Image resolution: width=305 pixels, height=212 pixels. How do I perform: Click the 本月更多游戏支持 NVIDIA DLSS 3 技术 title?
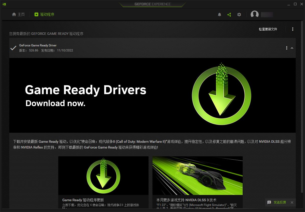(187, 200)
